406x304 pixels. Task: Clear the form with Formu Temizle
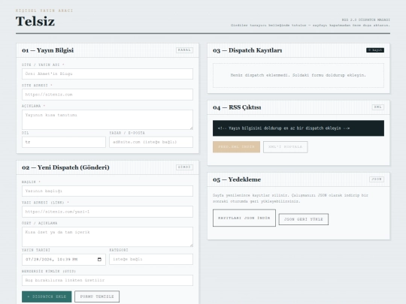tap(97, 296)
